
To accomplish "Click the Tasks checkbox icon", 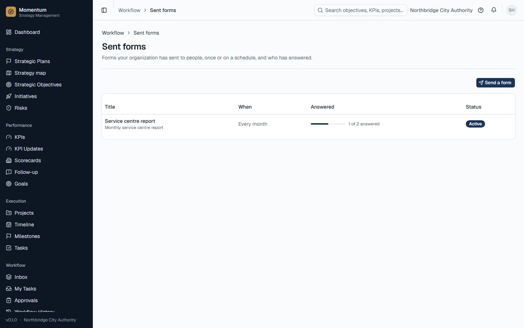I will [9, 248].
